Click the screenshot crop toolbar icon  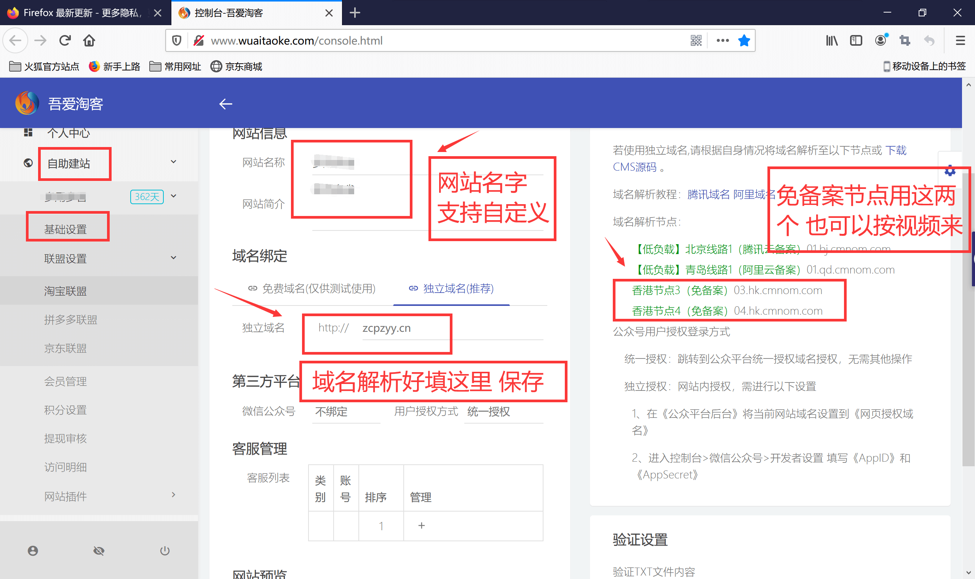tap(905, 41)
